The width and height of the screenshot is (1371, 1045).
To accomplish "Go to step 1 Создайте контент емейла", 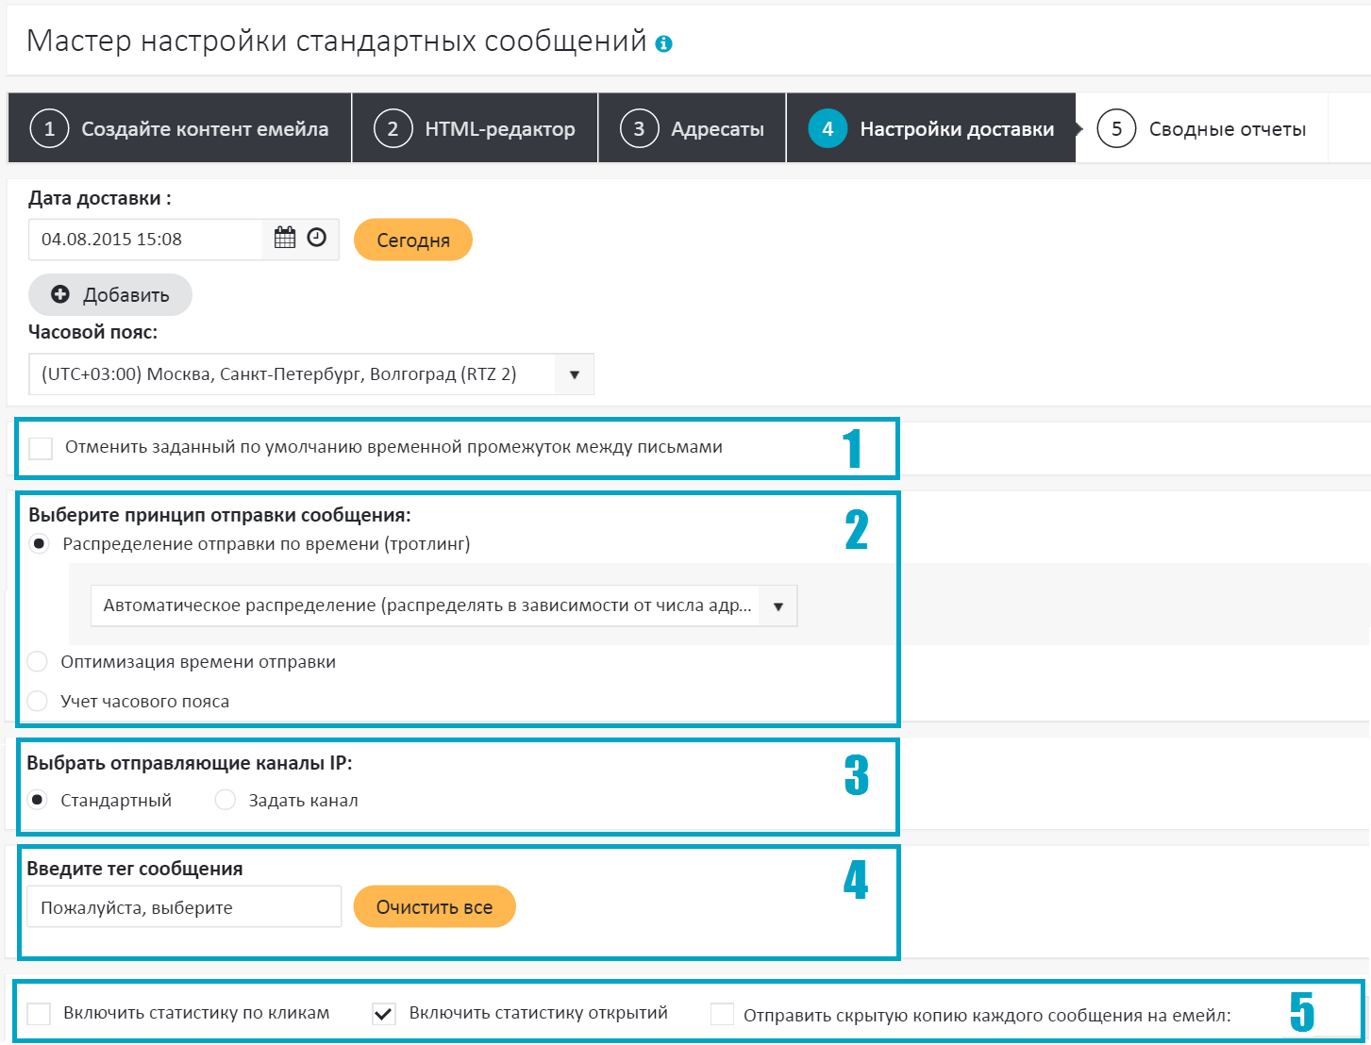I will pos(180,128).
